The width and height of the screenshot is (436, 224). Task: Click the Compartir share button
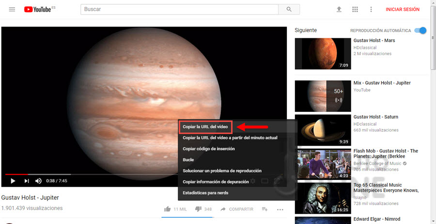pos(236,209)
